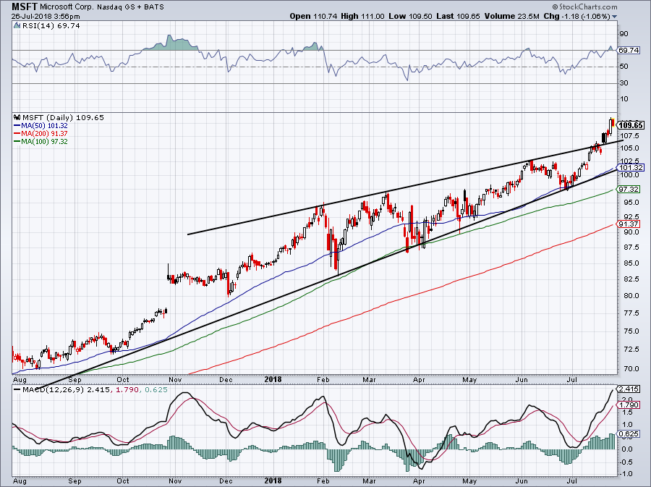Click the boxed 101.32 price axis tag
The height and width of the screenshot is (487, 651).
point(631,168)
